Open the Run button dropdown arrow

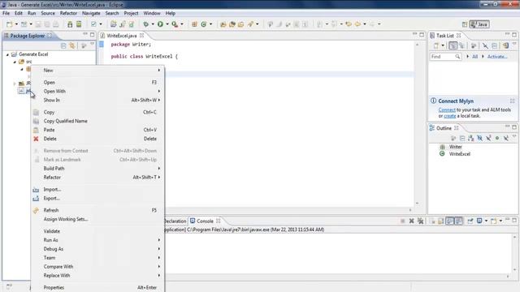click(x=167, y=24)
